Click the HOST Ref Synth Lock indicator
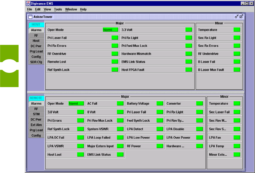255x173 pixels. click(x=115, y=70)
